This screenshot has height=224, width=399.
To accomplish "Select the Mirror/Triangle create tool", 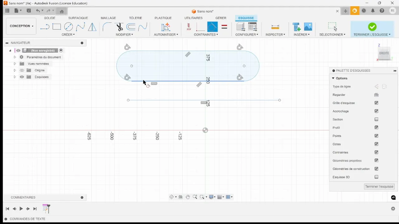I will (92, 27).
